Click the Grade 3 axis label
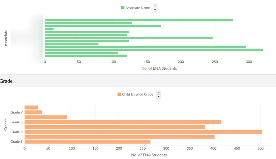 click(x=17, y=132)
